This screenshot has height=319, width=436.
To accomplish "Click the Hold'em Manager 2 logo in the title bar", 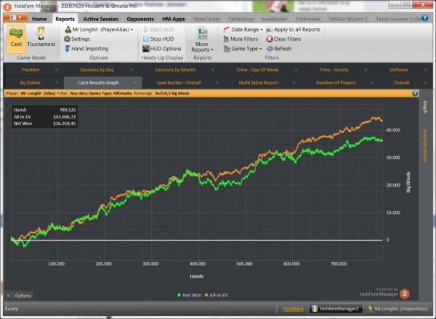I will click(x=7, y=7).
